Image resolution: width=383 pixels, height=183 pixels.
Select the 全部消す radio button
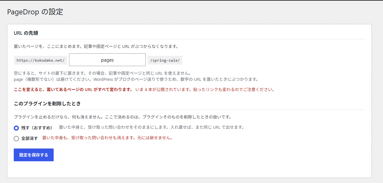coord(16,139)
